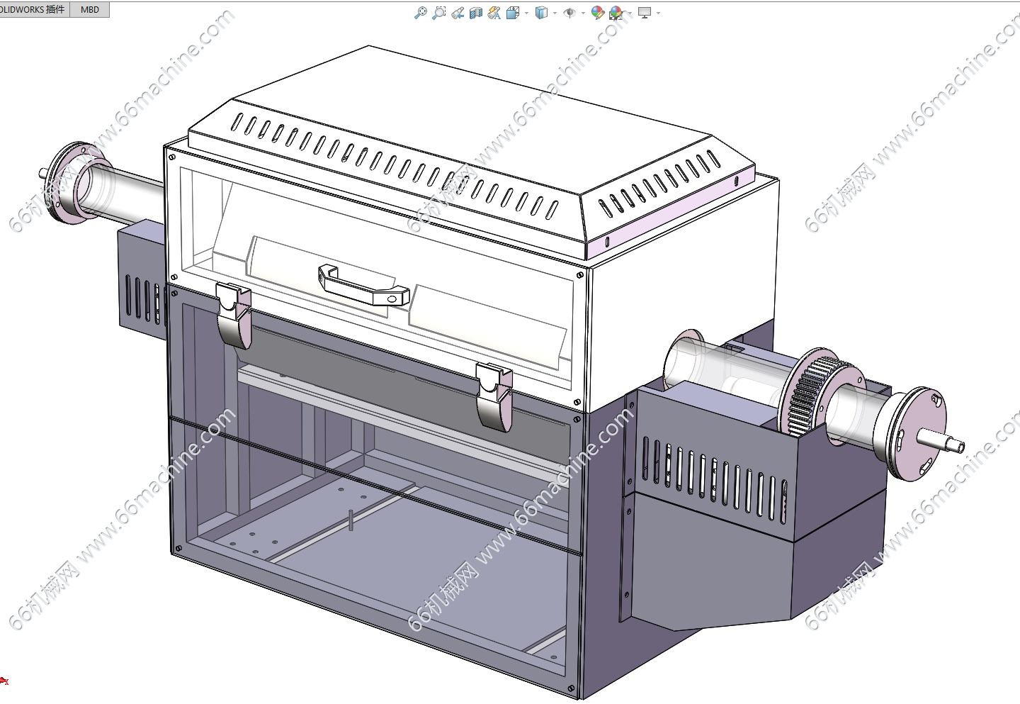Click the Edit Appearance icon
1020x704 pixels.
[598, 13]
